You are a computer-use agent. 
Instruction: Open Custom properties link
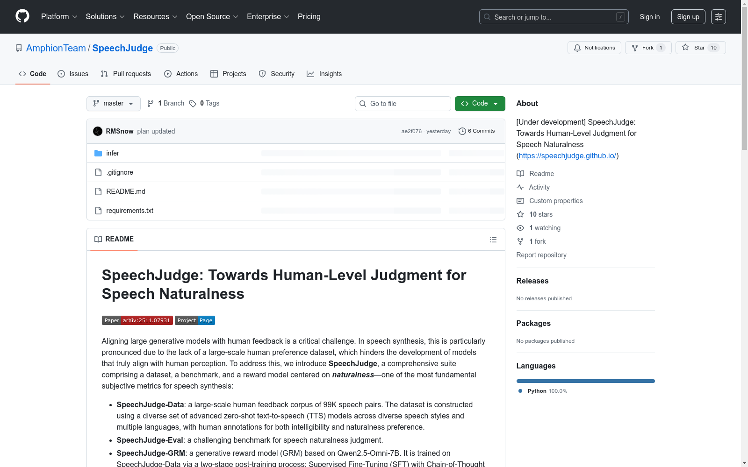(550, 201)
